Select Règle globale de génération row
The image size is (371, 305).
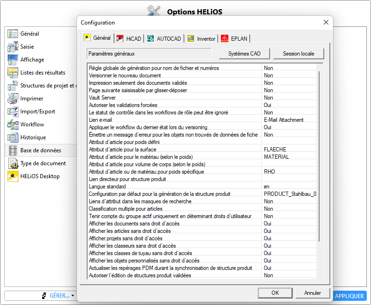point(201,68)
